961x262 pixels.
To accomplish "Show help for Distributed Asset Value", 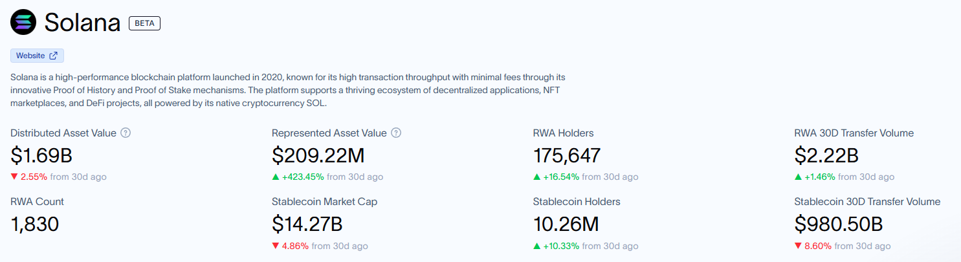I will click(x=126, y=133).
